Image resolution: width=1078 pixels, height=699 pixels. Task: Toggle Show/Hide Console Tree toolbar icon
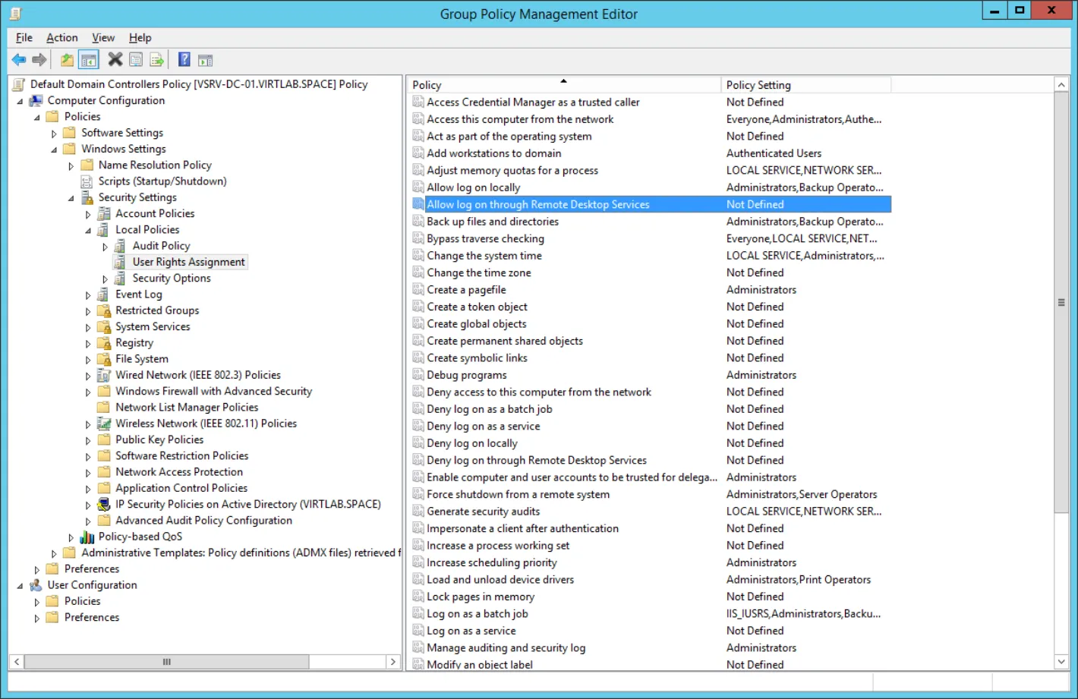[89, 60]
